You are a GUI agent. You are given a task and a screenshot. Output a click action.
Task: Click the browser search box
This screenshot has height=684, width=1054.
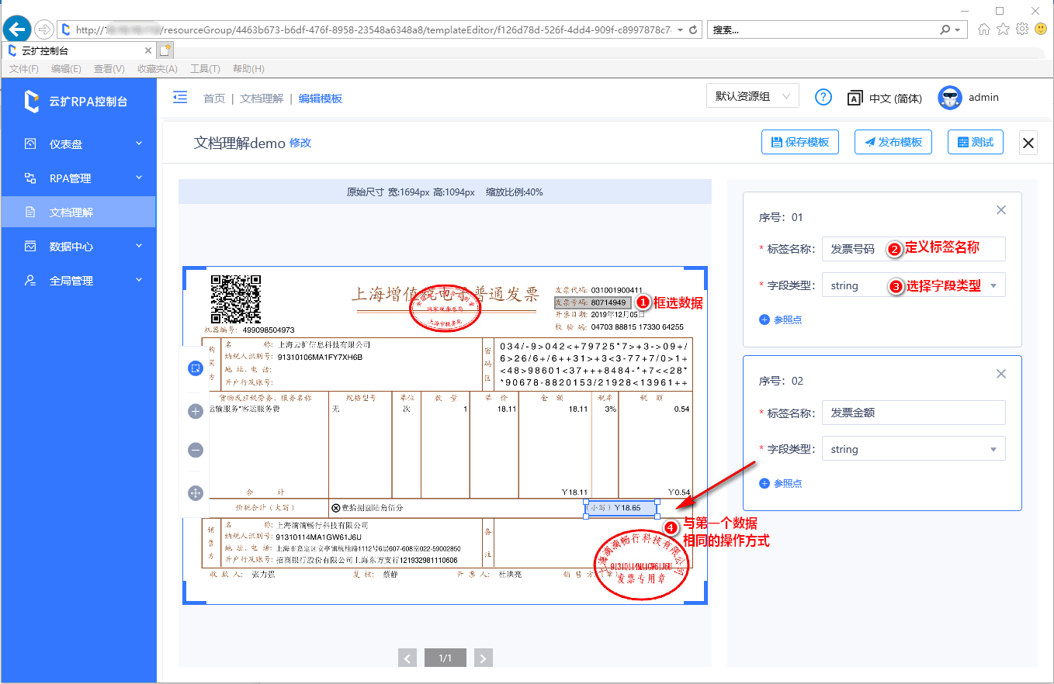[823, 29]
